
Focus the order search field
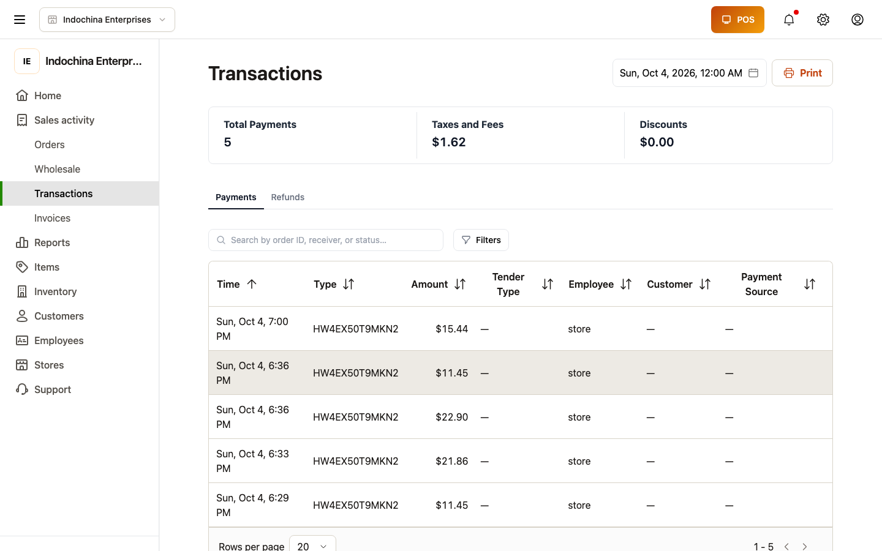[326, 240]
